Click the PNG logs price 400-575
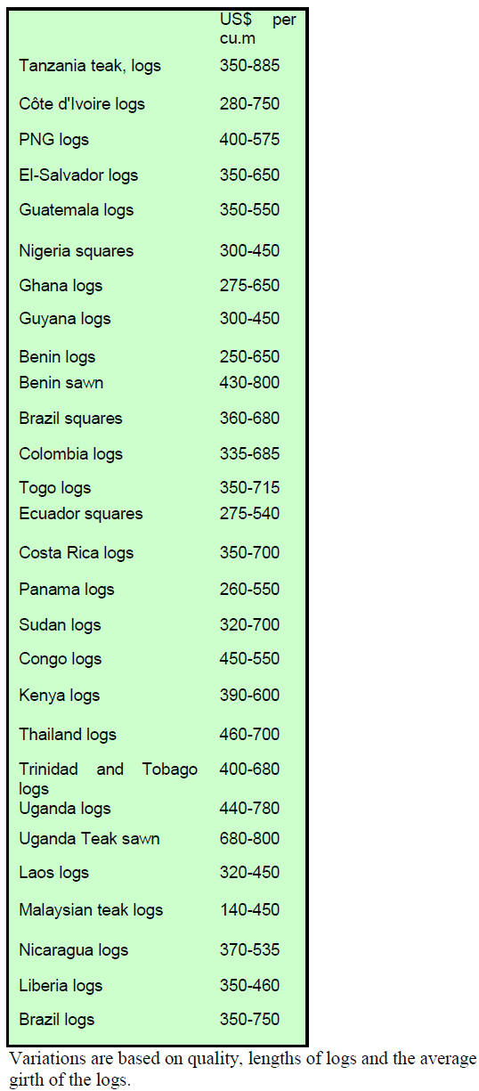The width and height of the screenshot is (479, 1091). (x=249, y=140)
